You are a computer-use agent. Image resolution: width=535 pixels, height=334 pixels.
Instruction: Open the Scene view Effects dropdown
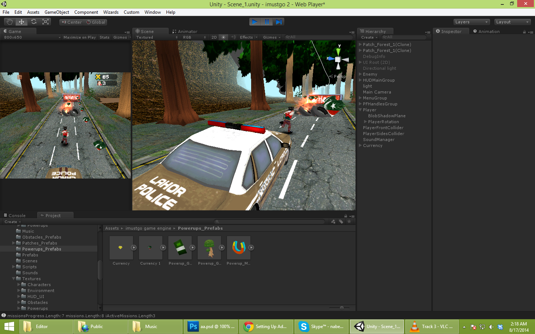point(249,37)
